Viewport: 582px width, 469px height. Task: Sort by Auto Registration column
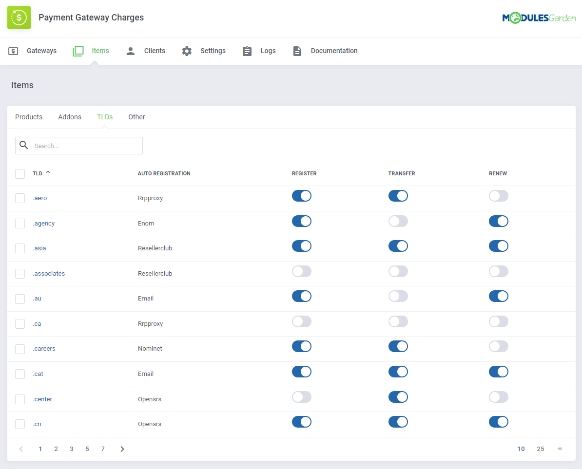coord(164,173)
